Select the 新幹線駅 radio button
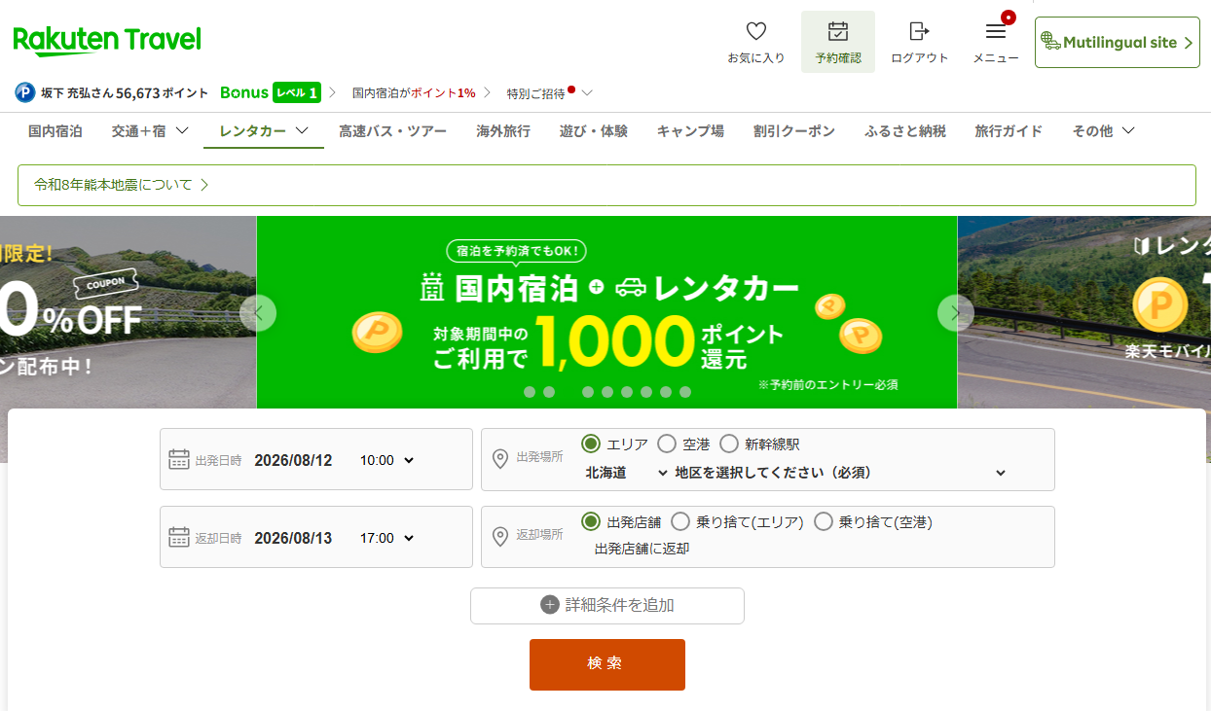The image size is (1211, 711). 729,444
